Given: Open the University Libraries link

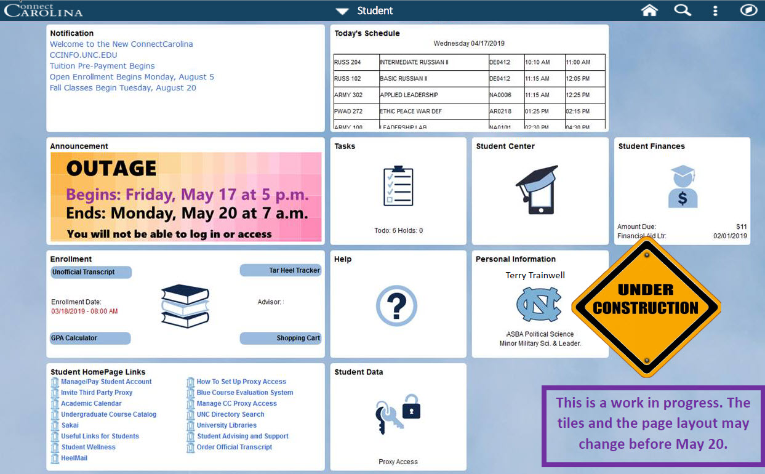Looking at the screenshot, I should pyautogui.click(x=226, y=425).
